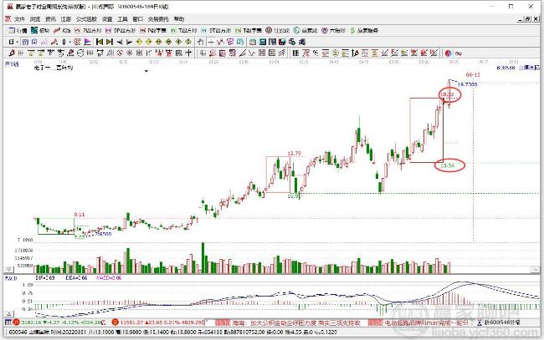Open the 公式函数 menu
544x340 pixels.
click(86, 19)
